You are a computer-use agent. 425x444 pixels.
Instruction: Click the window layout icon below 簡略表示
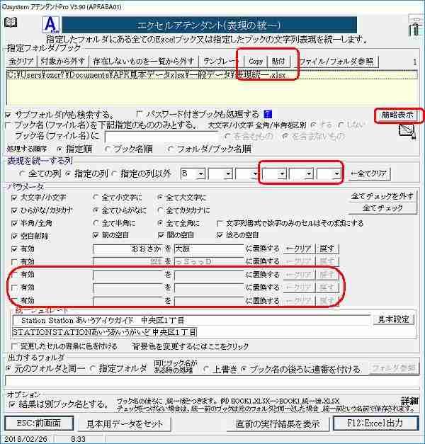407,132
